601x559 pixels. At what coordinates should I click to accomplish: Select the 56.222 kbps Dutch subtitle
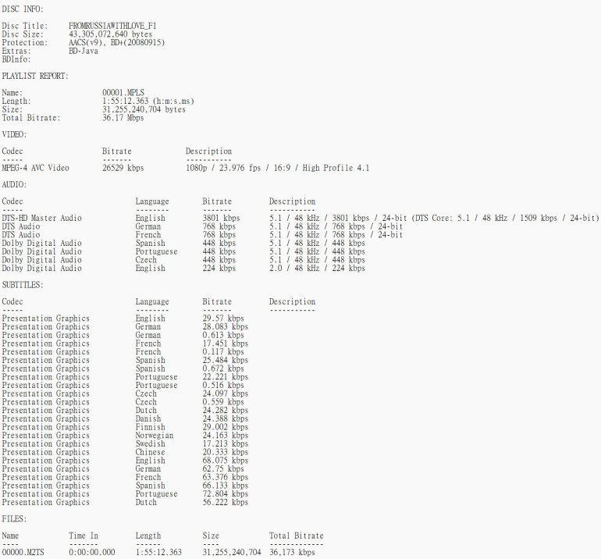[x=226, y=503]
